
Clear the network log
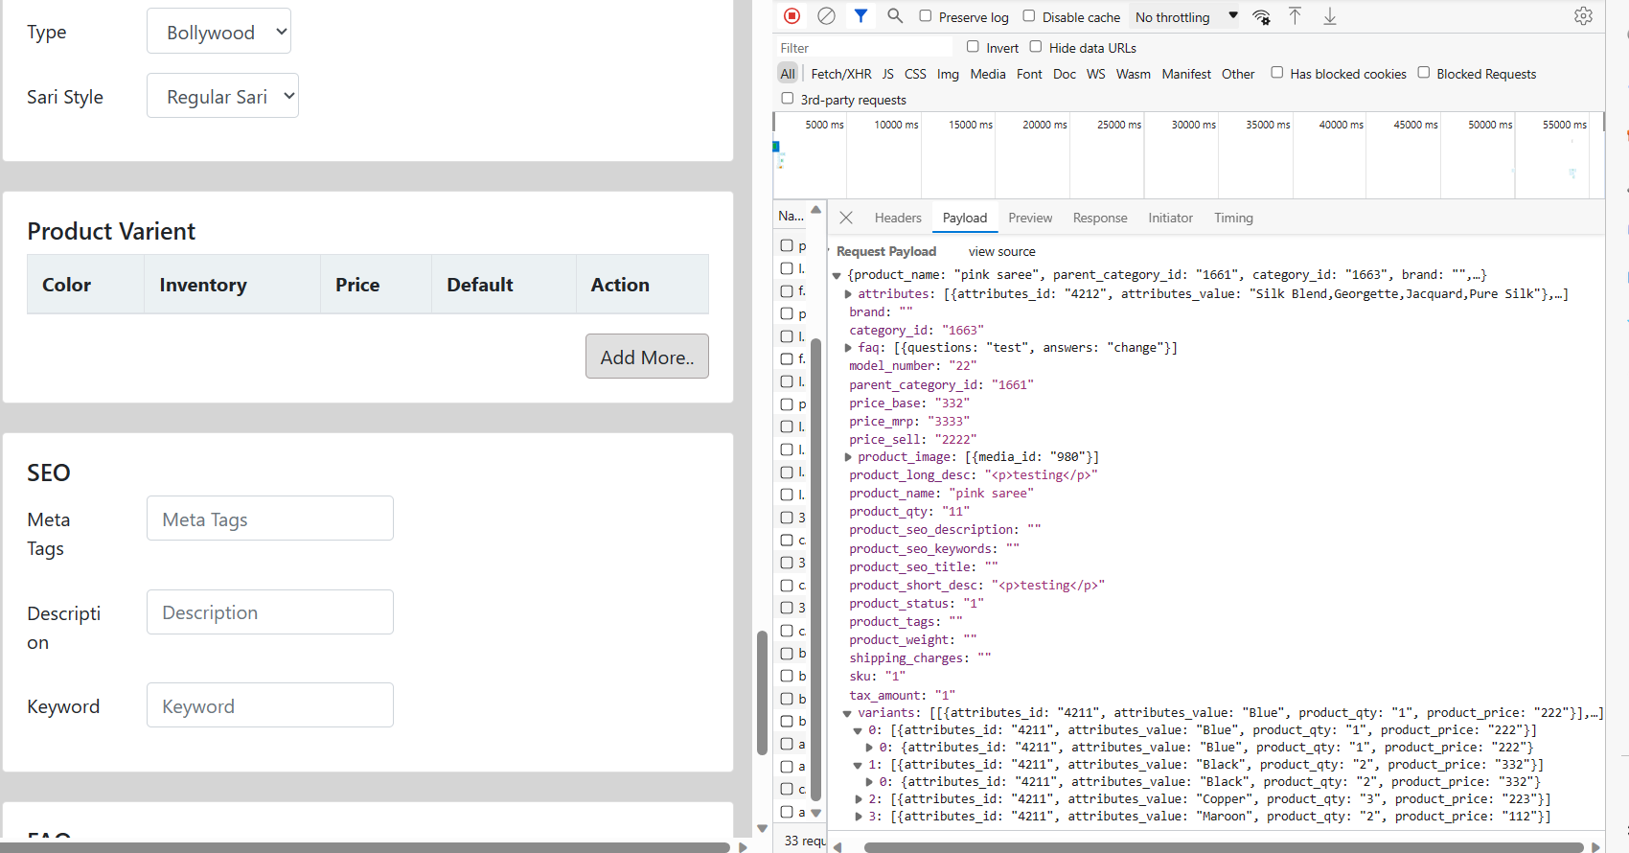tap(826, 15)
